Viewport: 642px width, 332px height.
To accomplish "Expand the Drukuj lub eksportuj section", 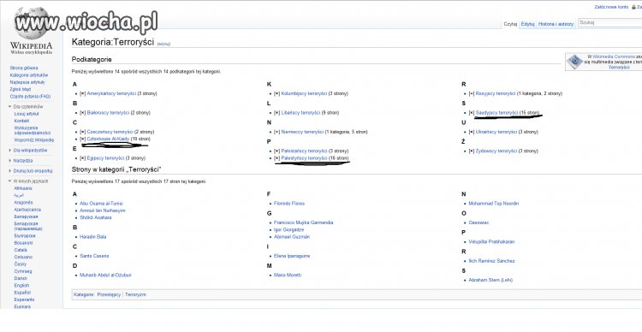I will point(9,171).
